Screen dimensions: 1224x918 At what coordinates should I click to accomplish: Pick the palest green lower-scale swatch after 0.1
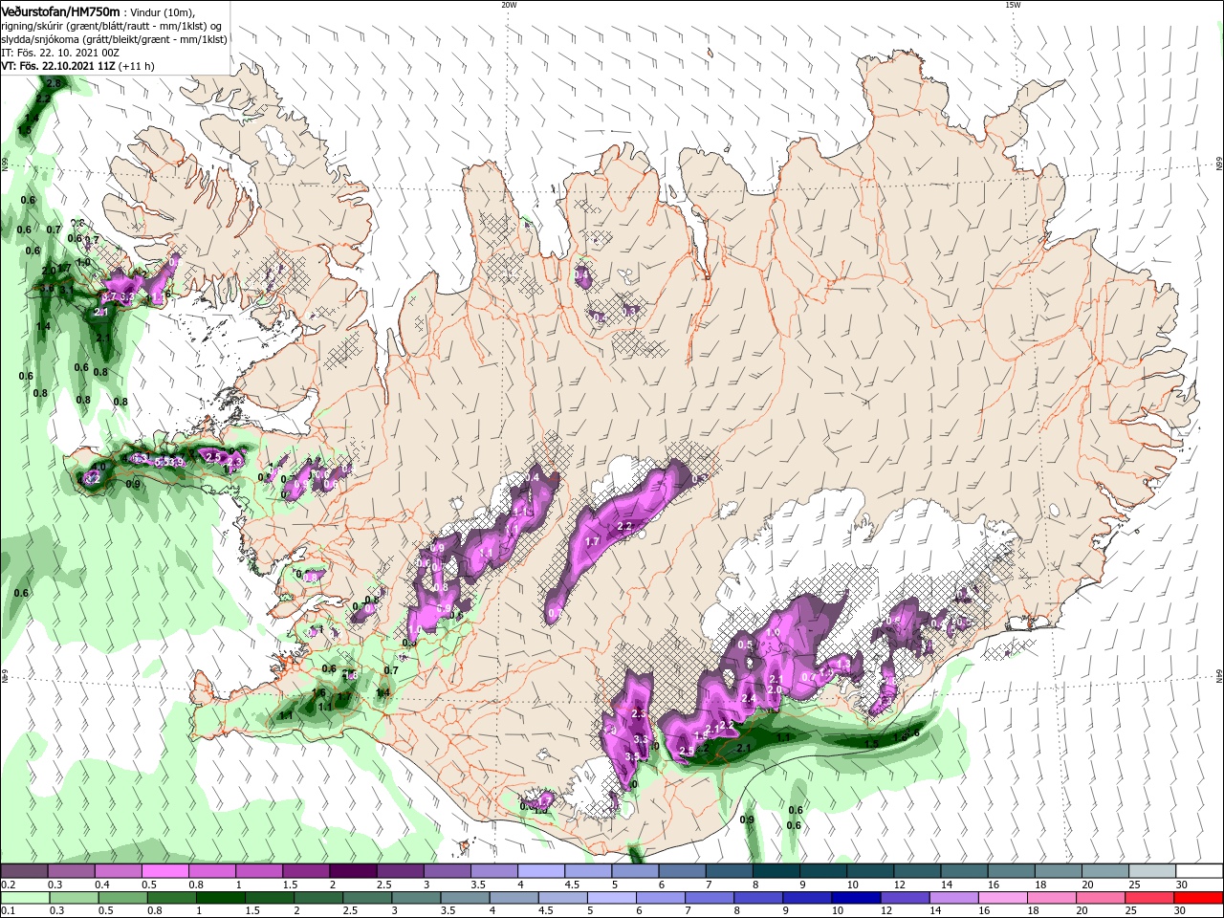point(25,898)
